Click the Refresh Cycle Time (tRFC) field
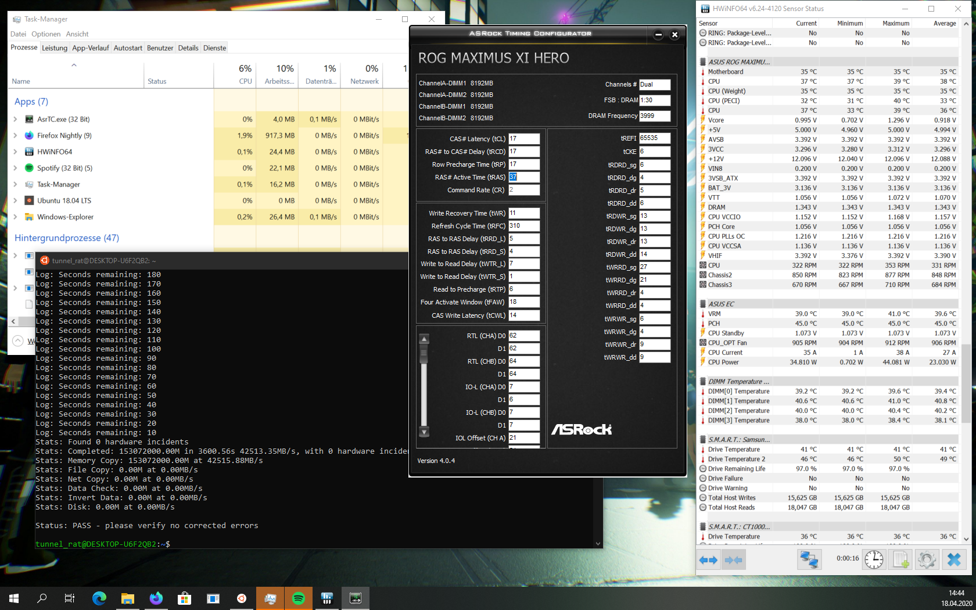This screenshot has width=976, height=610. click(x=524, y=226)
